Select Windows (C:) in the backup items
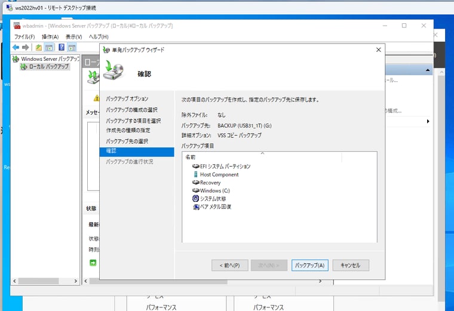This screenshot has height=311, width=454. click(213, 190)
